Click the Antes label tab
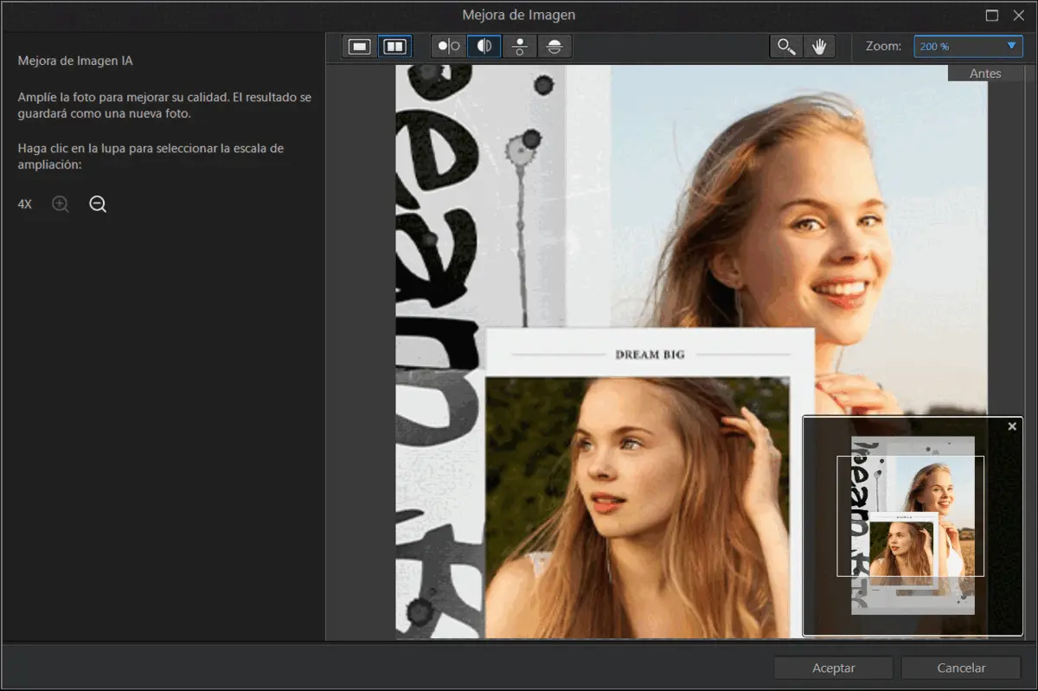The width and height of the screenshot is (1038, 691). pyautogui.click(x=984, y=73)
